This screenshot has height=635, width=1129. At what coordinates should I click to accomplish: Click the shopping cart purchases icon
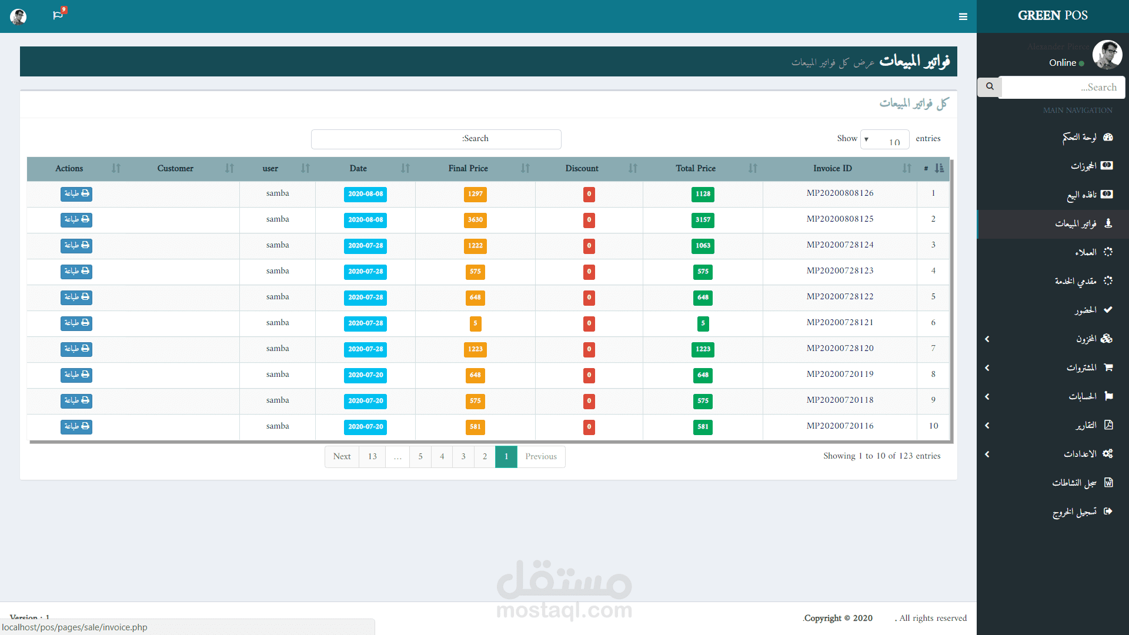(x=1108, y=367)
